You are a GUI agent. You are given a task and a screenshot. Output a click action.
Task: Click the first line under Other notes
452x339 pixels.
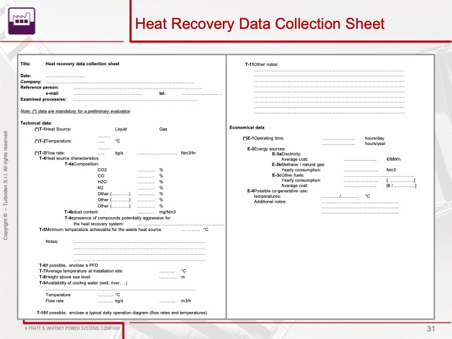328,70
